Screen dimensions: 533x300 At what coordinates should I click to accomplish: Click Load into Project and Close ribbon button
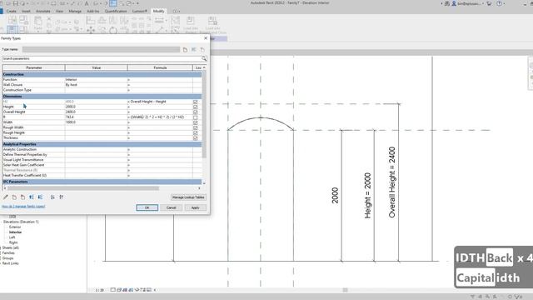click(x=213, y=24)
